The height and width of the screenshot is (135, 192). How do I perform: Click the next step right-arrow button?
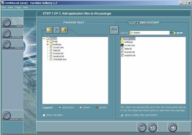point(173,128)
